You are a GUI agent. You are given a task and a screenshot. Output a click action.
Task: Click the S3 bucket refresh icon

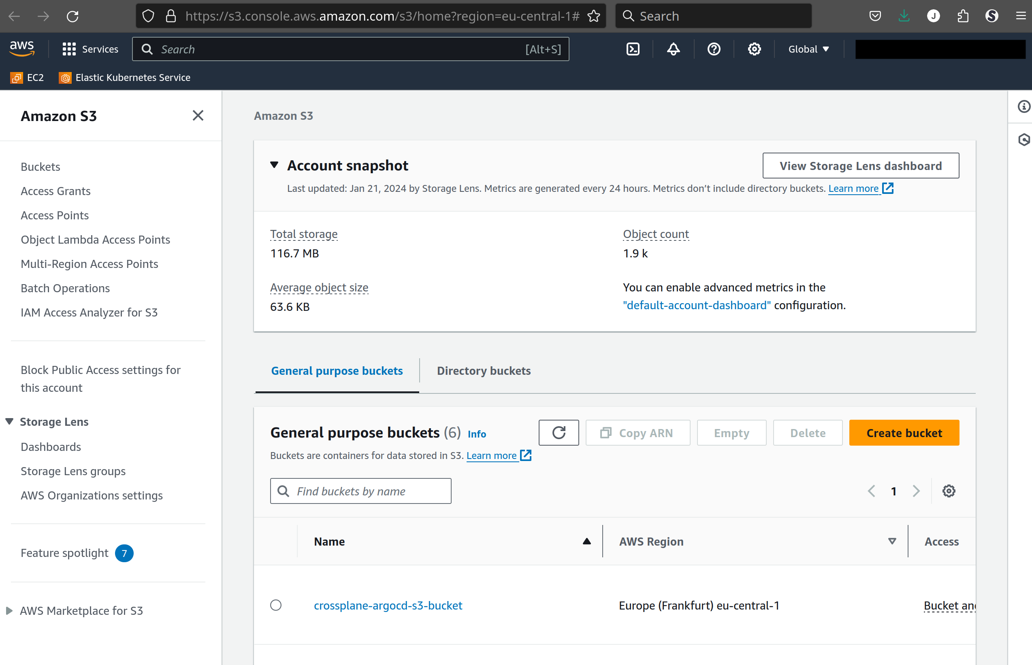[x=559, y=432]
